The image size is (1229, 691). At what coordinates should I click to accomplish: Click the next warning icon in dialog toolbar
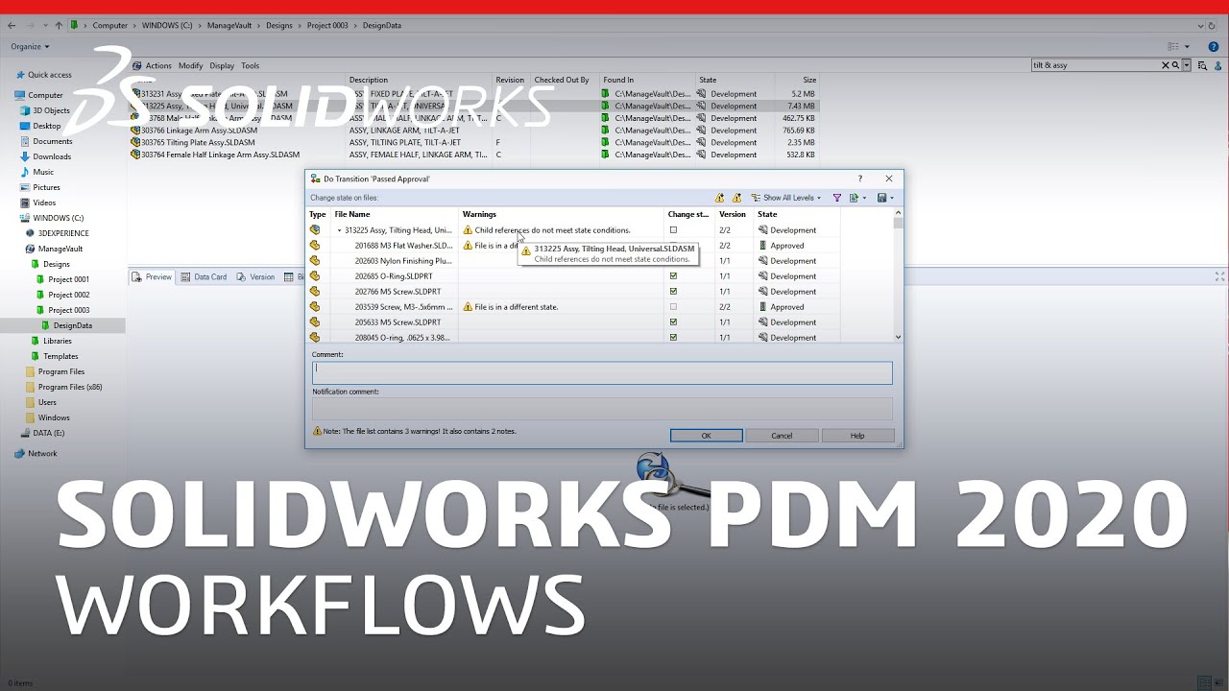(719, 198)
